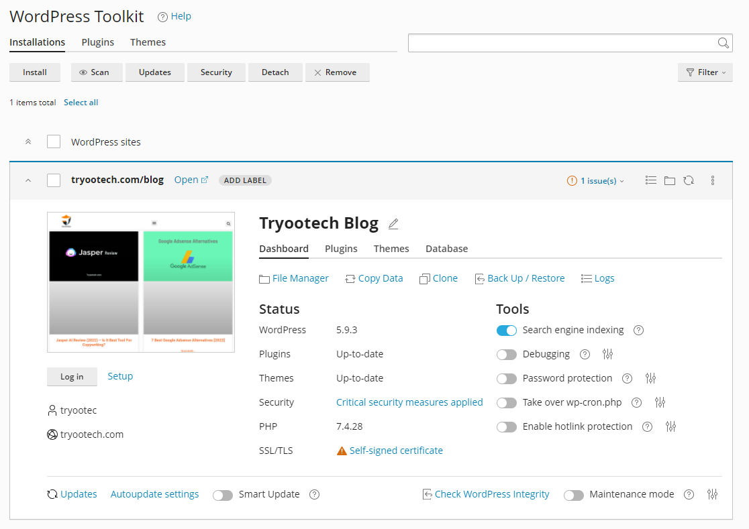Open the site's Themes tab
This screenshot has width=749, height=529.
pyautogui.click(x=391, y=249)
